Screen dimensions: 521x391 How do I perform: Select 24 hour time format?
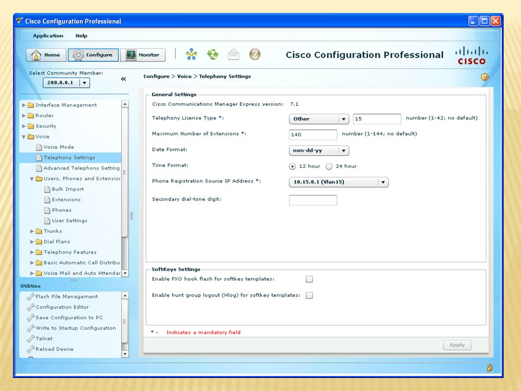pyautogui.click(x=329, y=166)
